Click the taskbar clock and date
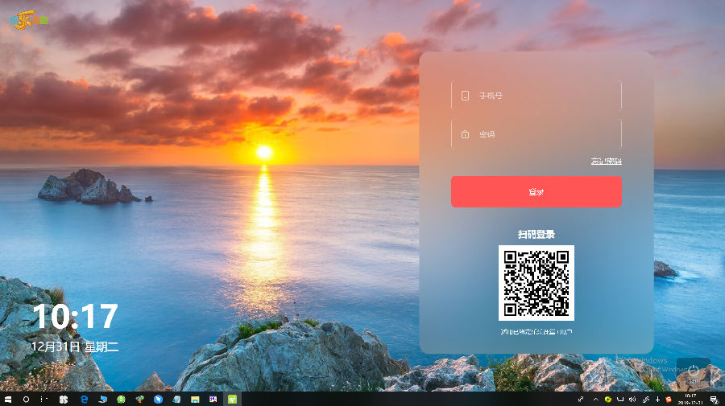Image resolution: width=725 pixels, height=406 pixels. pyautogui.click(x=690, y=399)
